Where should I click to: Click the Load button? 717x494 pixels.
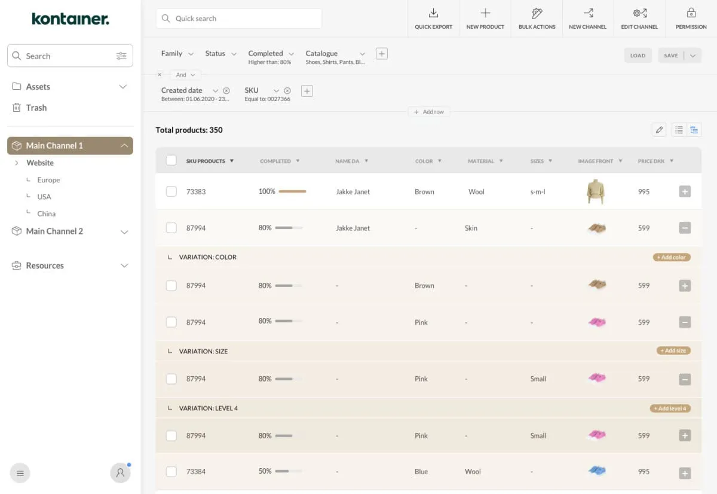coord(638,56)
